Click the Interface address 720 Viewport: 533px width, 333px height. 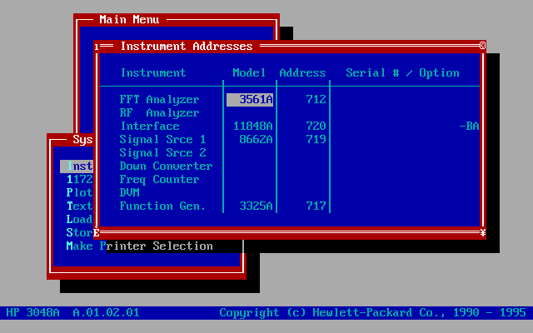click(316, 126)
